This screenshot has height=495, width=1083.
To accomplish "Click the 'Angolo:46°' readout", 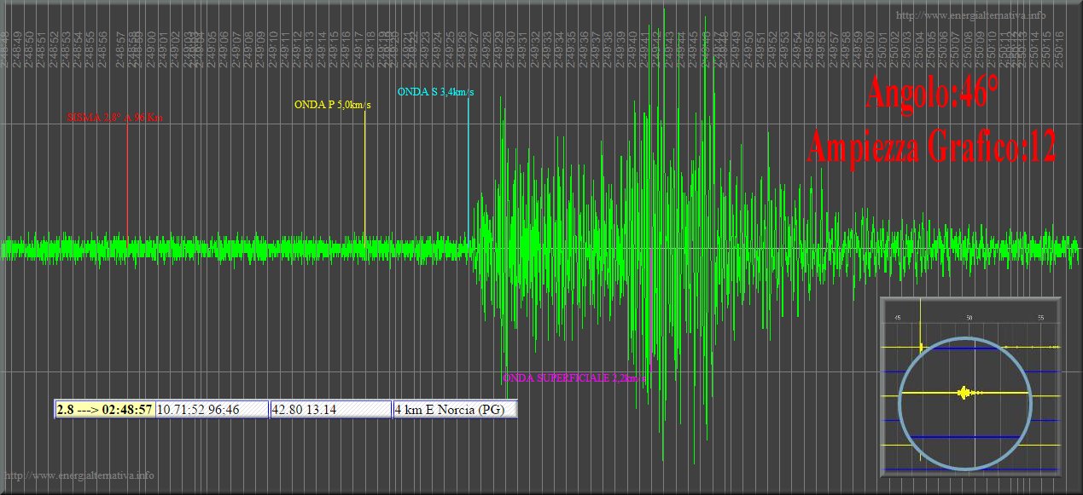I will (x=932, y=93).
